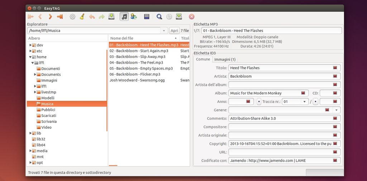Open the Genere dropdown arrow
Screen dimensions: 367x181
(x=336, y=110)
